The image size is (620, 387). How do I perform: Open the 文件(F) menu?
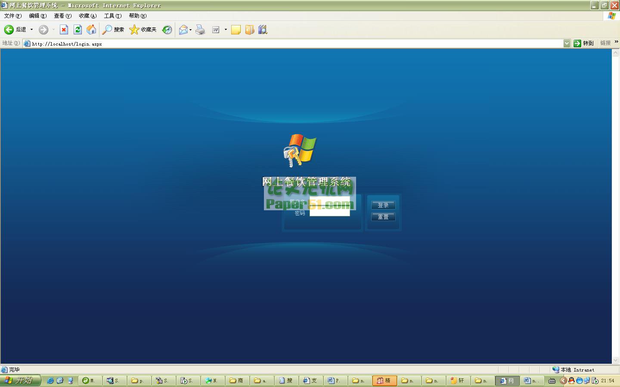click(x=12, y=16)
